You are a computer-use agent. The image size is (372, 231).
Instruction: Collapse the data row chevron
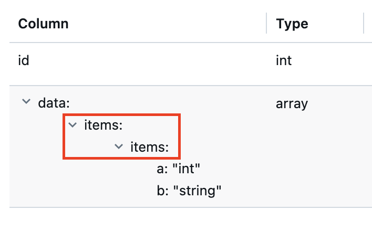click(x=26, y=101)
